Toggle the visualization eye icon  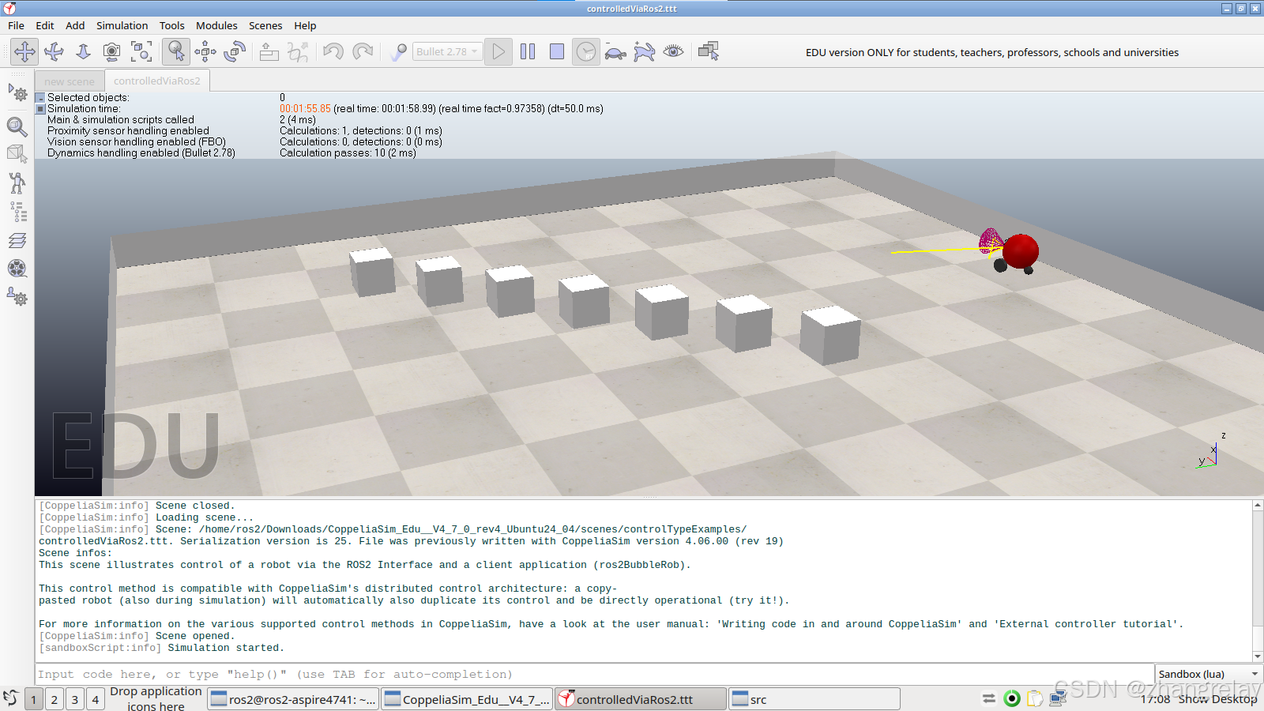click(x=674, y=51)
